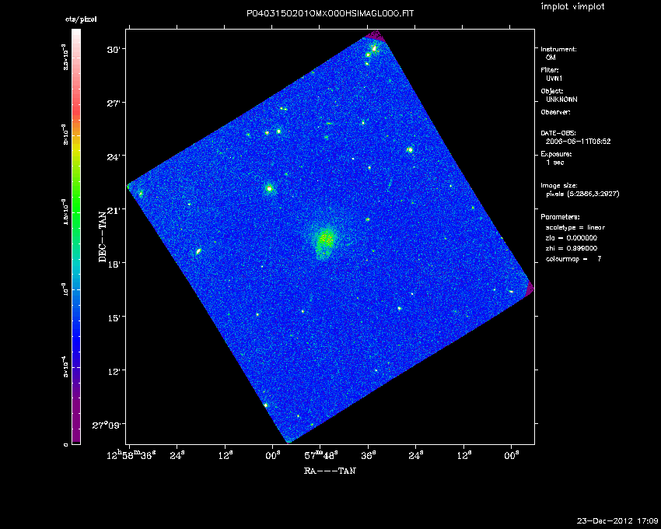This screenshot has height=529, width=661.
Task: Click the date value 2006-06-11T06:52
Action: (x=578, y=142)
